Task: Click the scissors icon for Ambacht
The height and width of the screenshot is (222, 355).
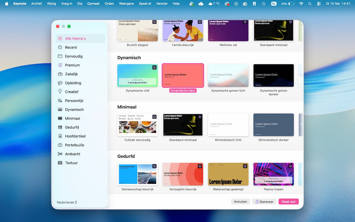Action: coord(60,154)
